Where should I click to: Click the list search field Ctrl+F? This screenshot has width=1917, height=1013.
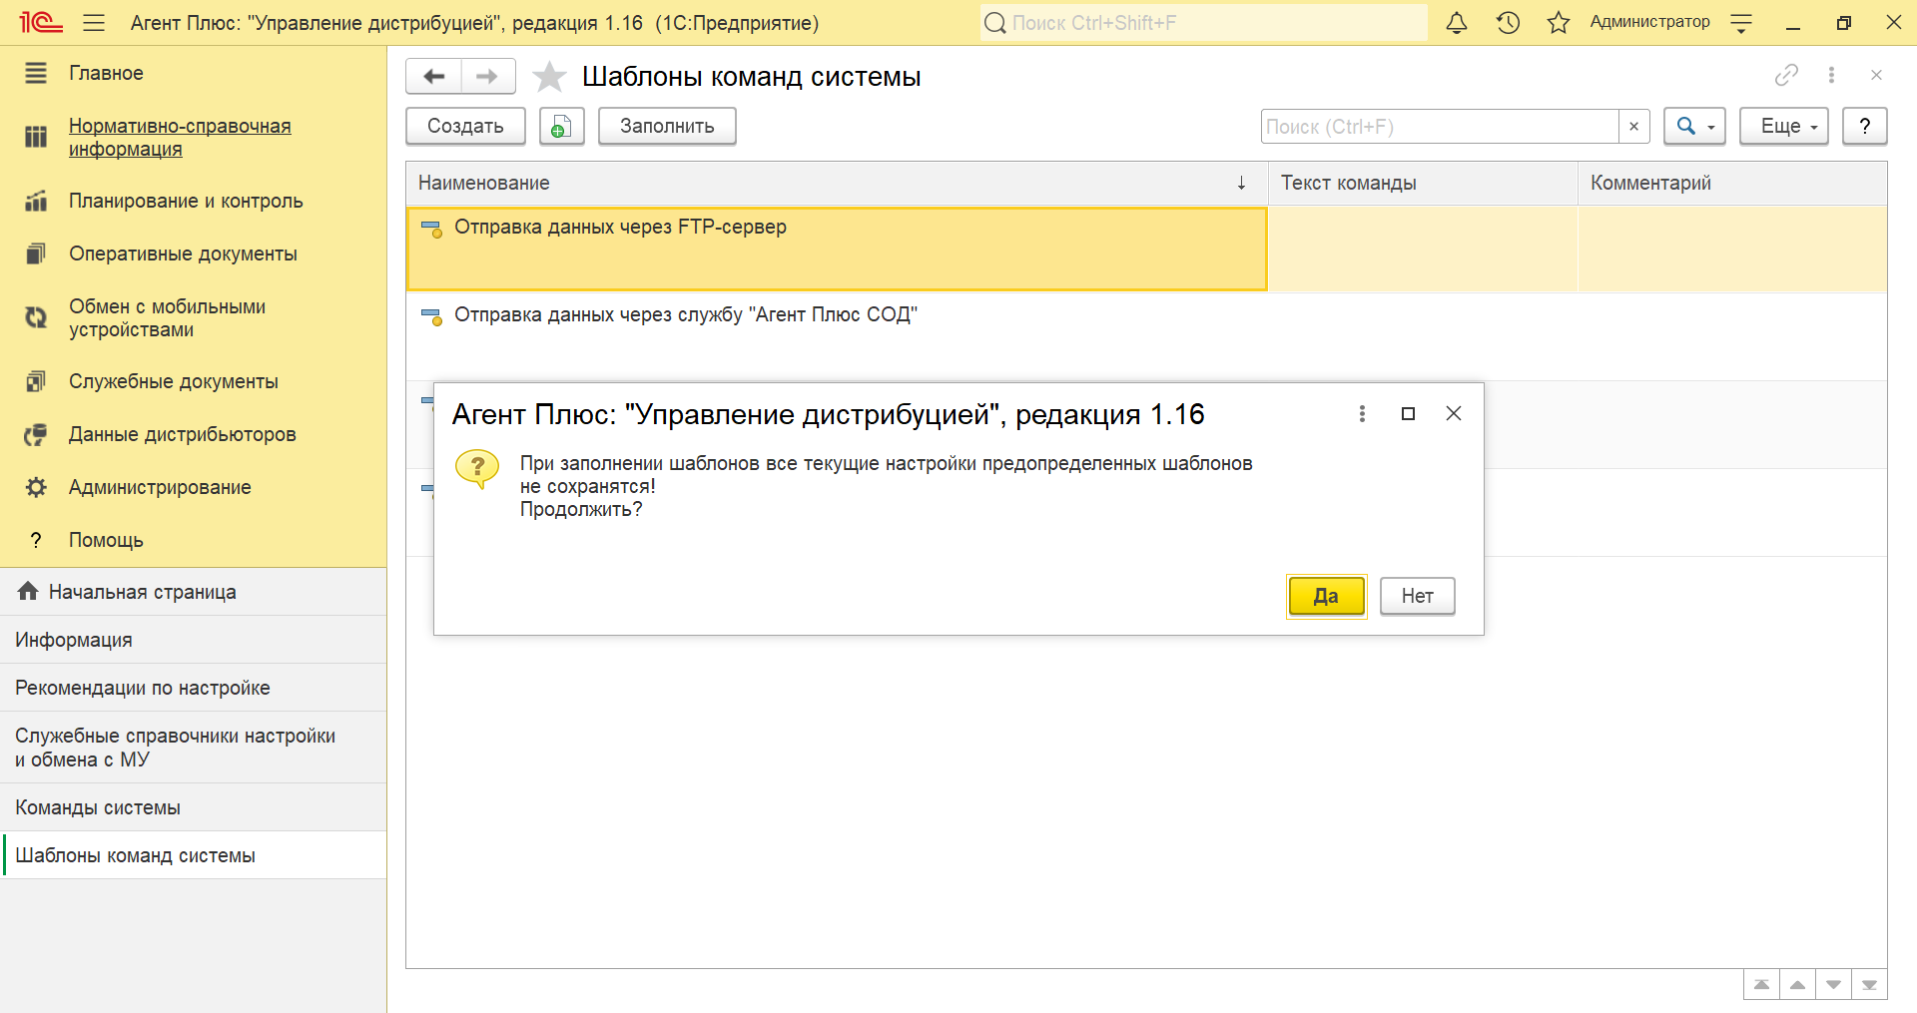1439,127
